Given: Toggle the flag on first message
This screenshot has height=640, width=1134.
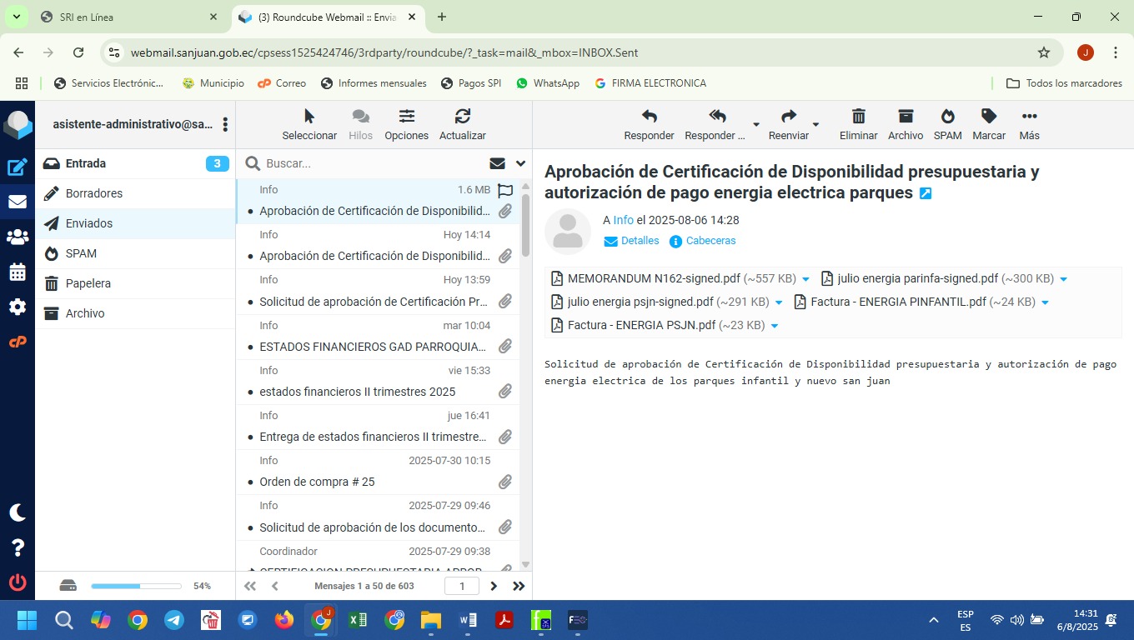Looking at the screenshot, I should (504, 190).
